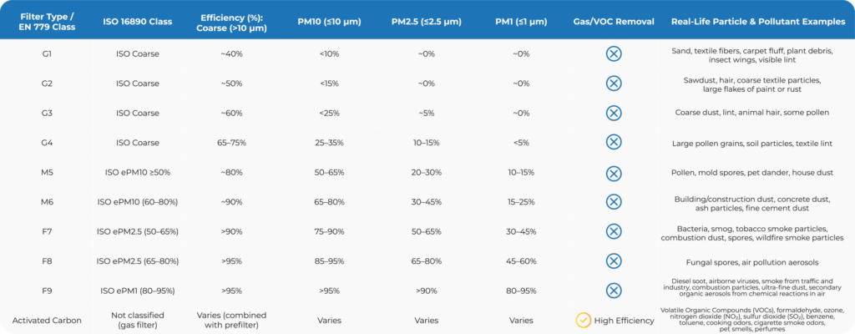The image size is (855, 334).
Task: Click the F9 row gas removal X icon
Action: coord(613,291)
